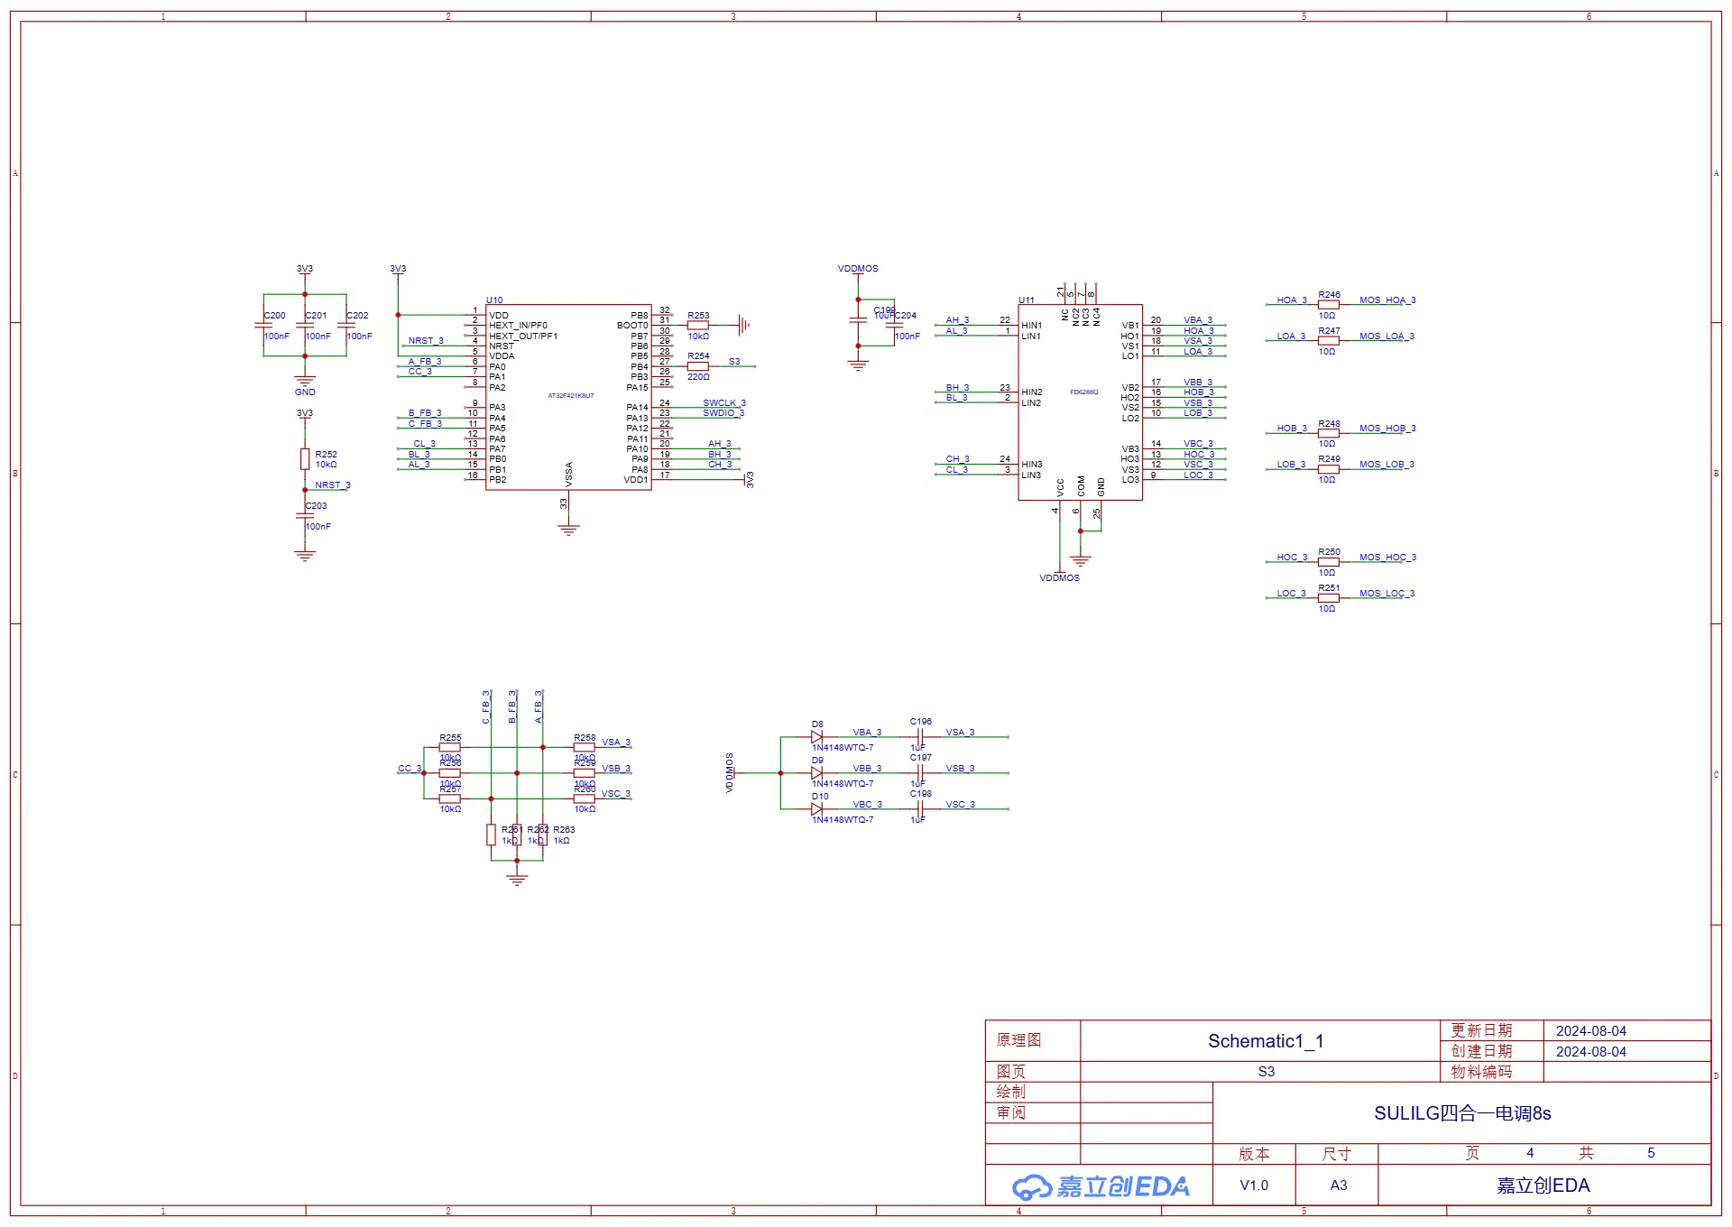The image size is (1732, 1227).
Task: Click the HEXT_OUT/PF1 pin name
Action: (523, 337)
